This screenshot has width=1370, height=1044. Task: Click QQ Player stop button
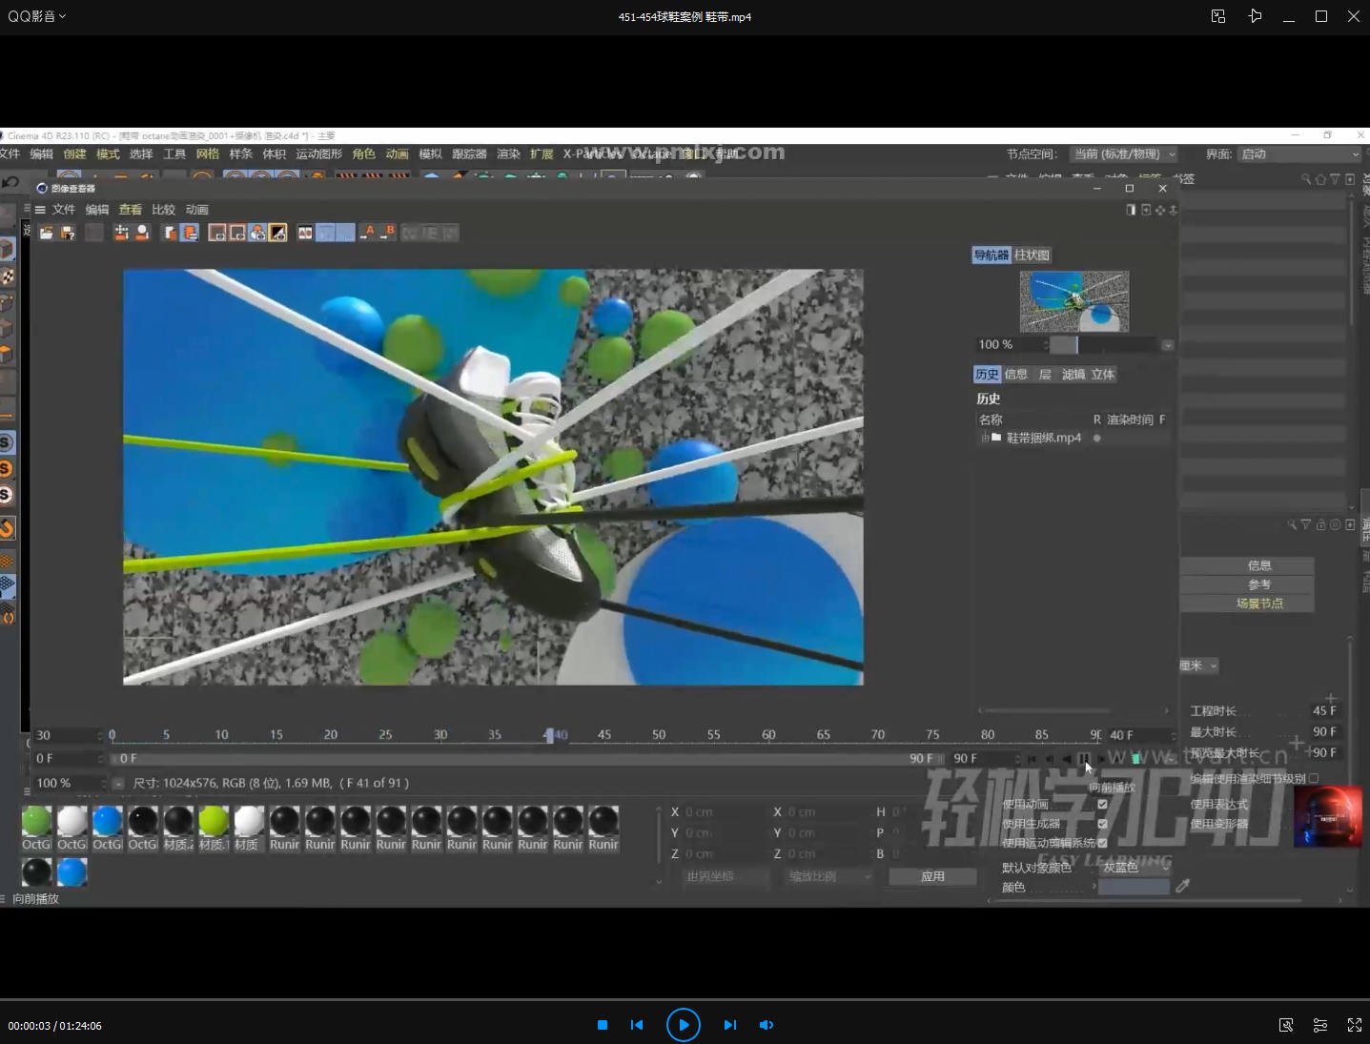(x=603, y=1025)
